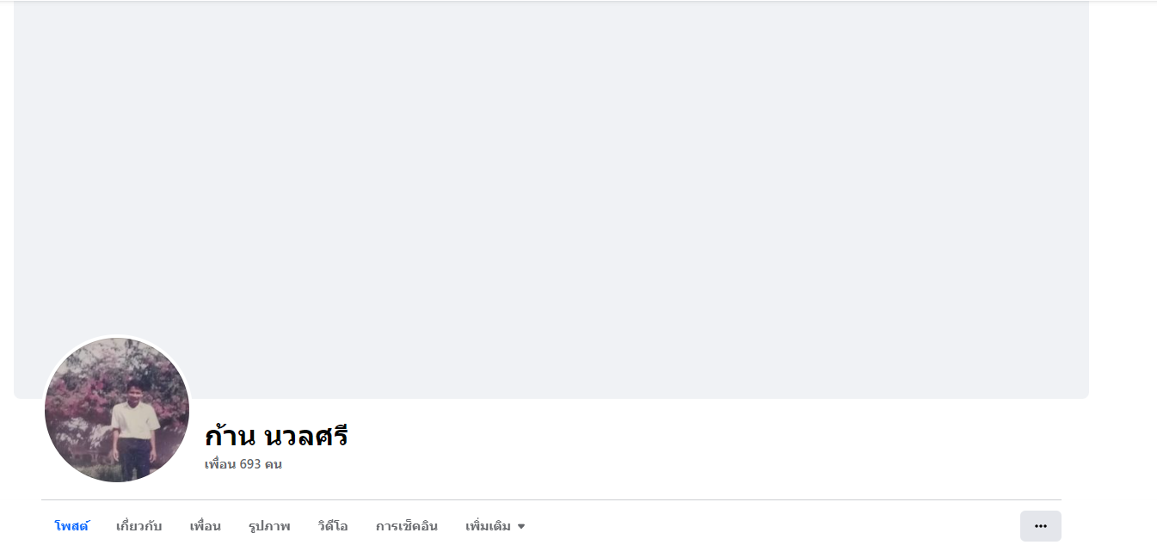Open About info via เกี่ยวกับ
Image resolution: width=1157 pixels, height=545 pixels.
[139, 526]
